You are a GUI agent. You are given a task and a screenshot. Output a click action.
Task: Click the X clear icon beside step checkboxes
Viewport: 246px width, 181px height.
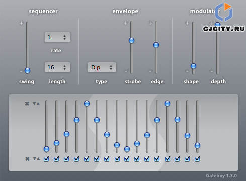(27, 158)
